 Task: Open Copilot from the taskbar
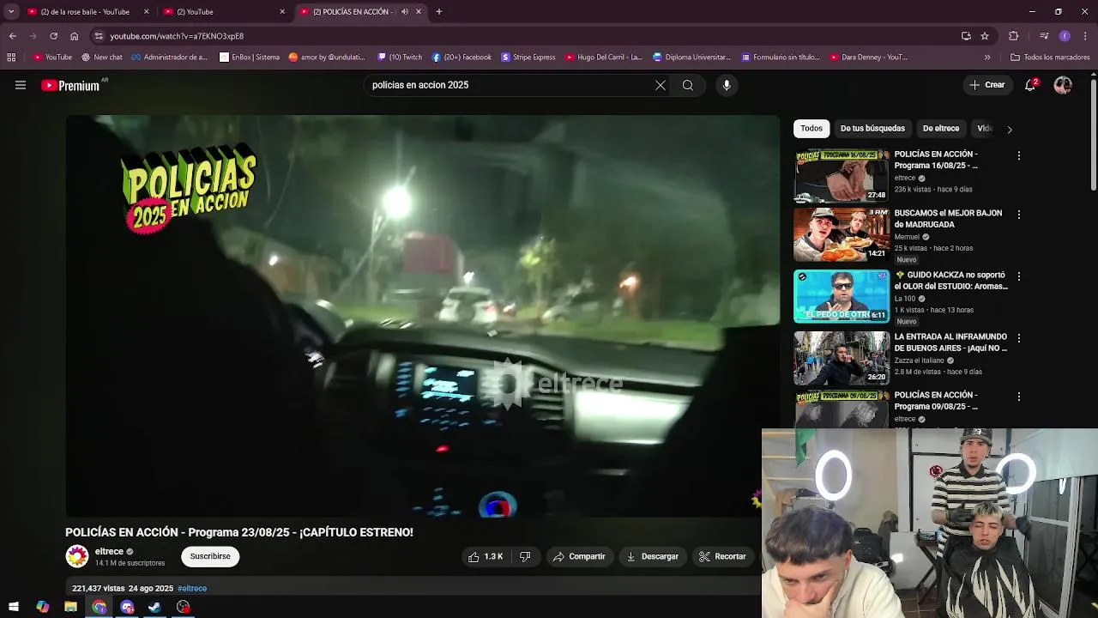coord(43,607)
